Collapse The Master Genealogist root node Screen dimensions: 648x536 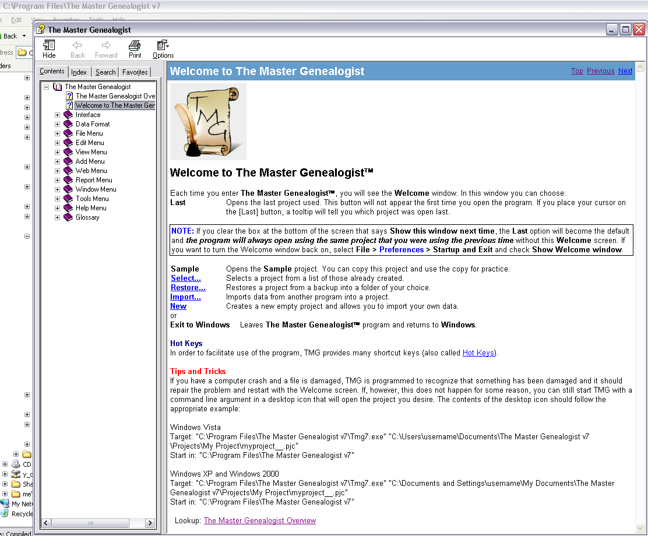(46, 87)
